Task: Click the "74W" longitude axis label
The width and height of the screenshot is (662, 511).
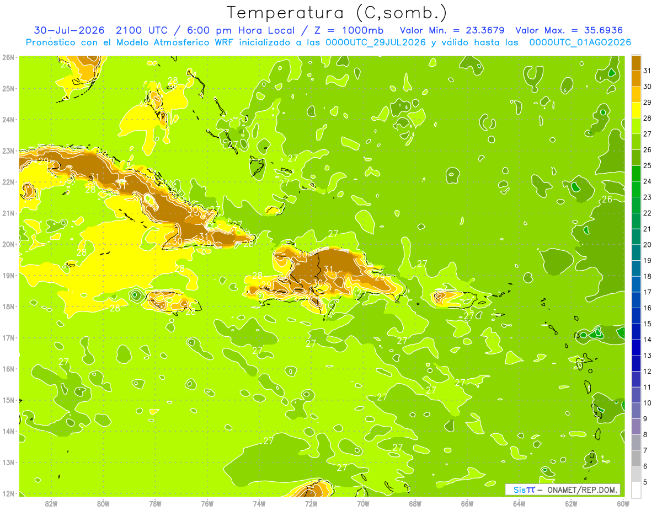Action: 259,503
